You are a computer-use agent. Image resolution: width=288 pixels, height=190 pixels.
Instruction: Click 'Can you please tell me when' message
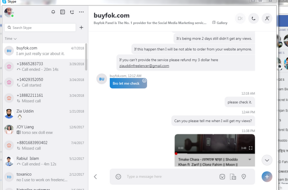coord(213,121)
